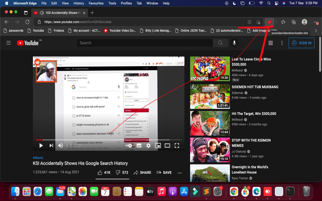Enter fullscreen using the player icon
322x201 pixels.
pyautogui.click(x=177, y=145)
